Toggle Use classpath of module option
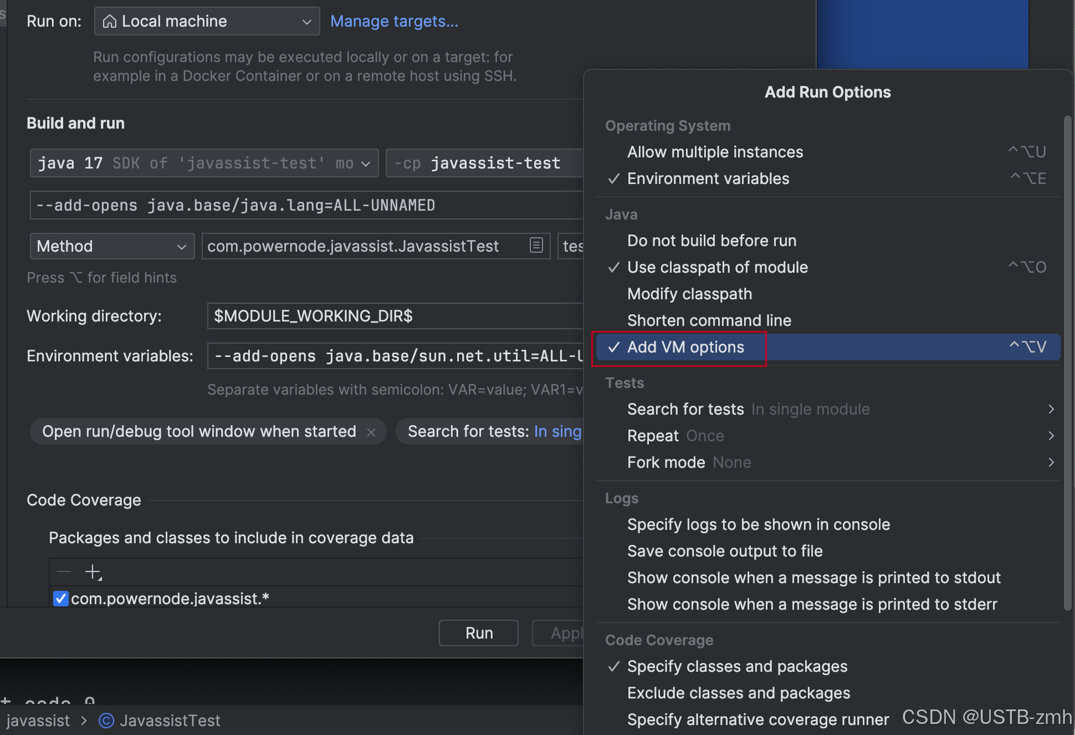The height and width of the screenshot is (735, 1075). pos(828,267)
